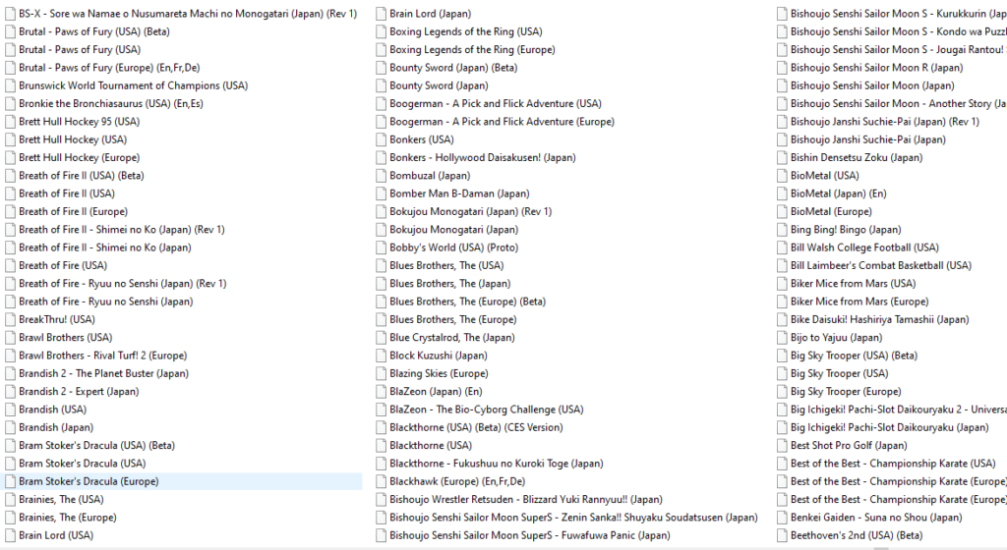Click the file icon beside BioMetal (USA)
Image resolution: width=1007 pixels, height=550 pixels.
[x=782, y=176]
